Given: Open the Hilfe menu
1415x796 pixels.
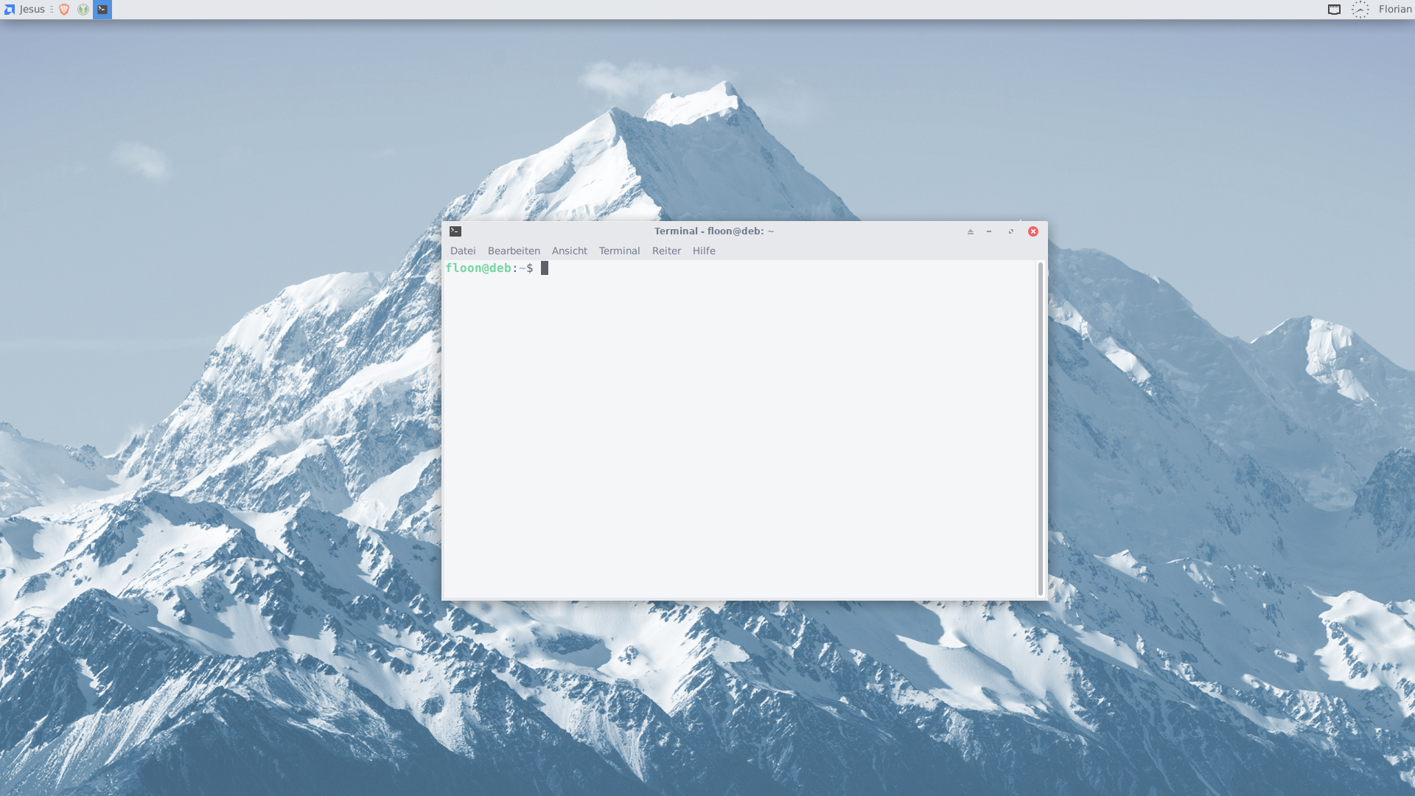Looking at the screenshot, I should tap(704, 251).
